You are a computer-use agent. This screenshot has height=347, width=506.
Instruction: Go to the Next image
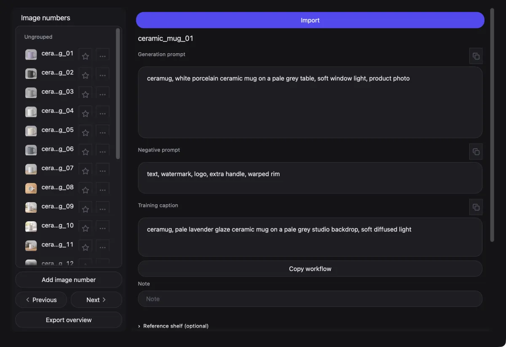96,300
